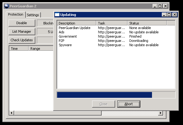Click the Updating dialog window icon

point(57,15)
